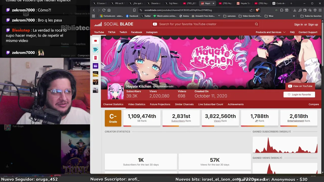
Task: Open Watch anime online bookmark
Action: point(165,16)
